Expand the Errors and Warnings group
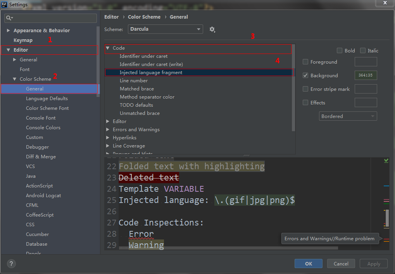Viewport: 395px width, 274px height. tap(108, 129)
